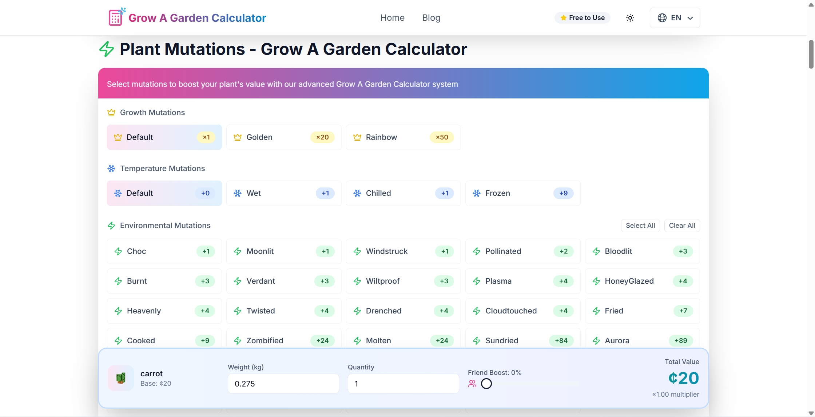This screenshot has height=417, width=815.
Task: Click the Friend Boost slider handle
Action: point(486,384)
